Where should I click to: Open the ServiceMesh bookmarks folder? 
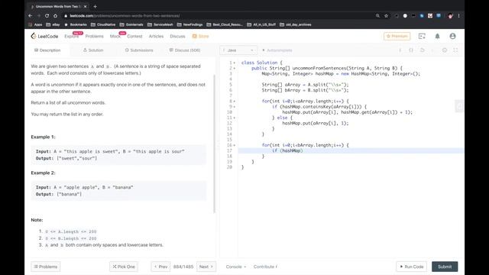pyautogui.click(x=160, y=24)
